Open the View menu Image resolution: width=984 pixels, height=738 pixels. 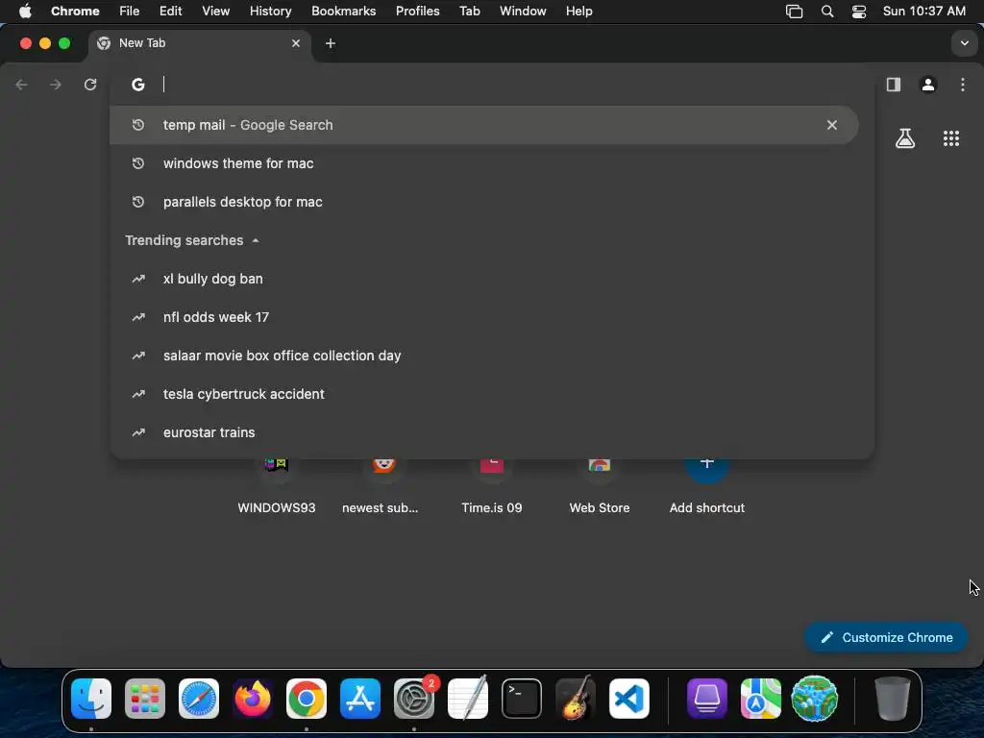tap(215, 12)
